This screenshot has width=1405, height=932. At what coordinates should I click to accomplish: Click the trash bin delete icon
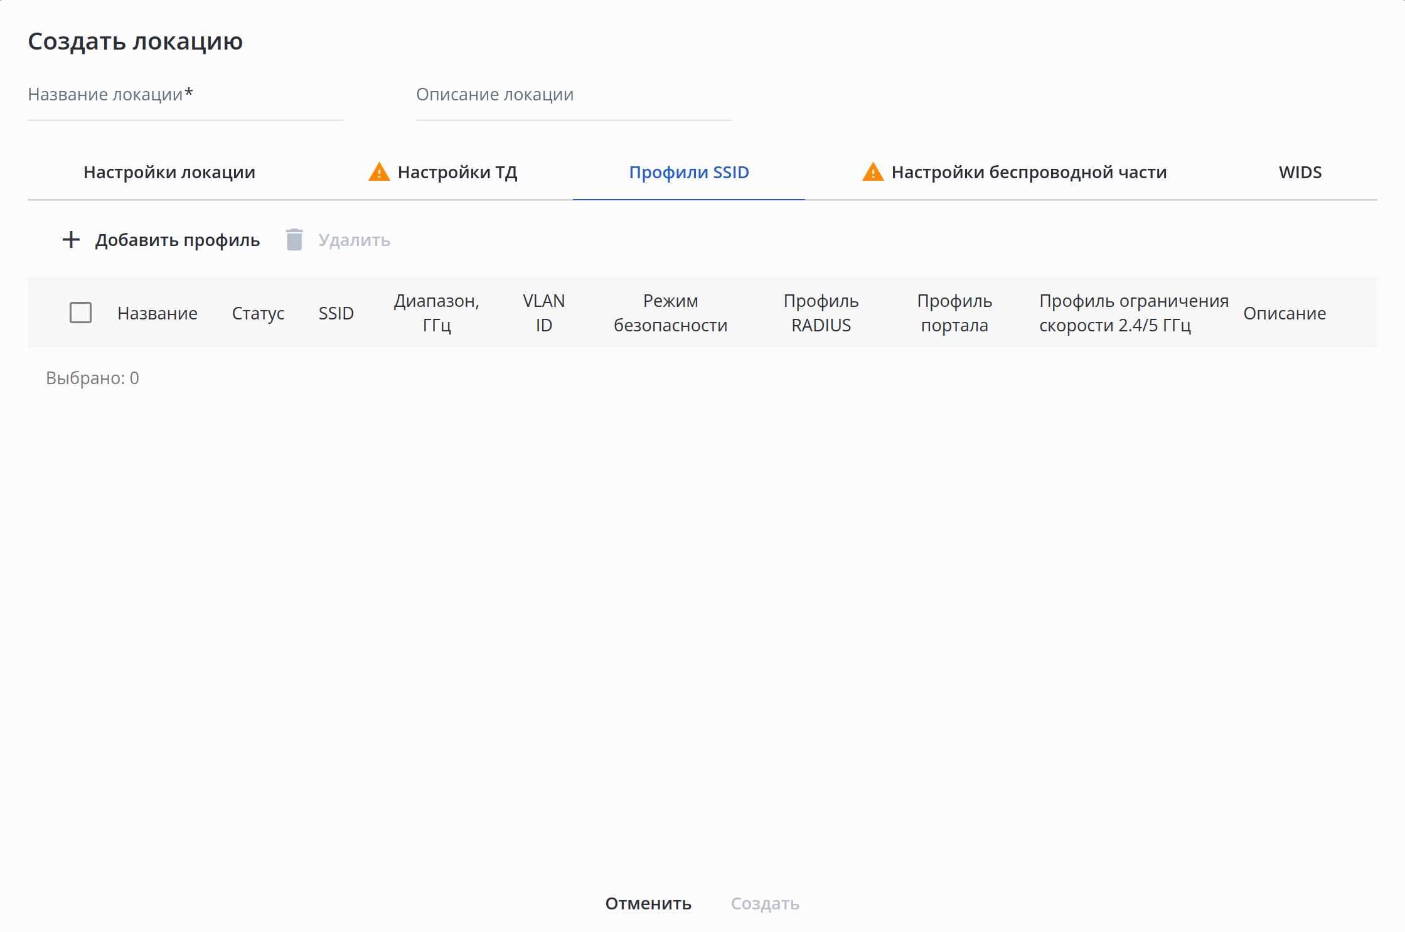294,240
